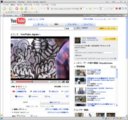Share the video on Facebook
Screen dimensions: 128x120
click(x=33, y=96)
